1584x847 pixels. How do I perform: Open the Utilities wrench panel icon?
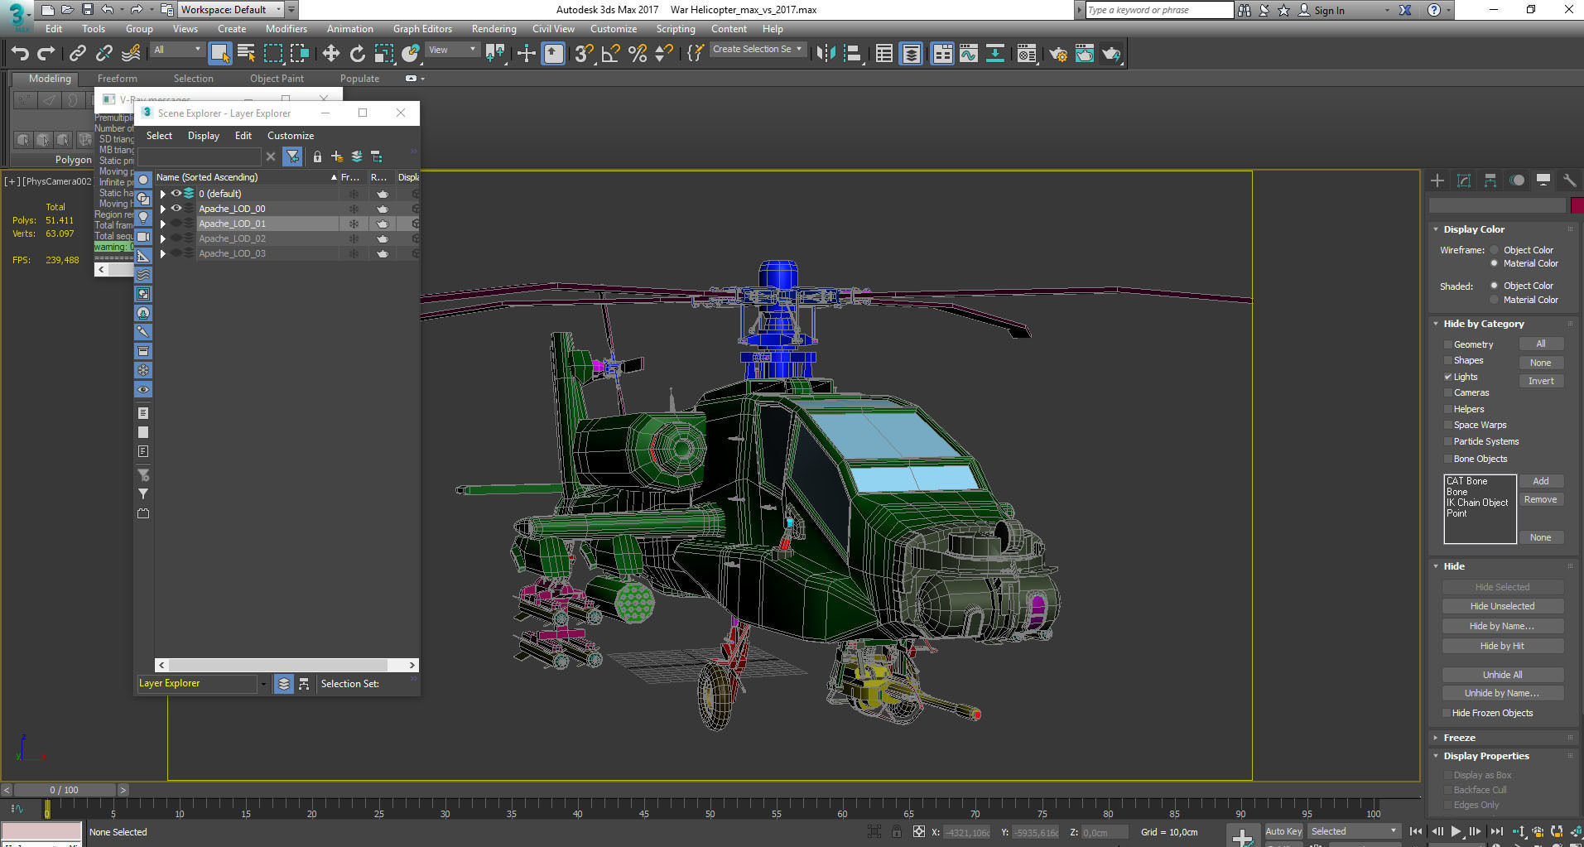pos(1569,180)
